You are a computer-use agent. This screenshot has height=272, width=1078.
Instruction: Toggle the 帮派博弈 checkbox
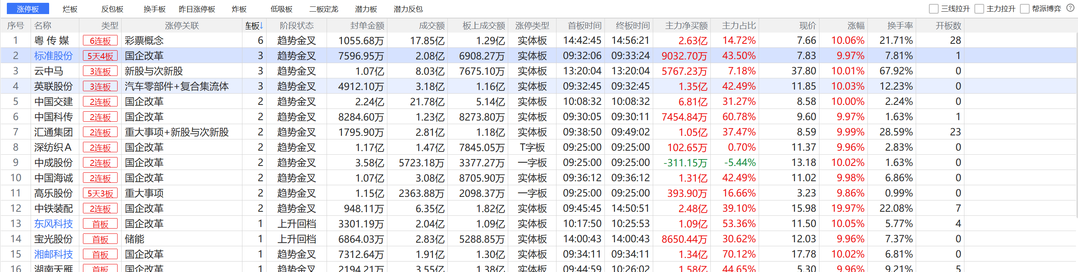(1024, 9)
